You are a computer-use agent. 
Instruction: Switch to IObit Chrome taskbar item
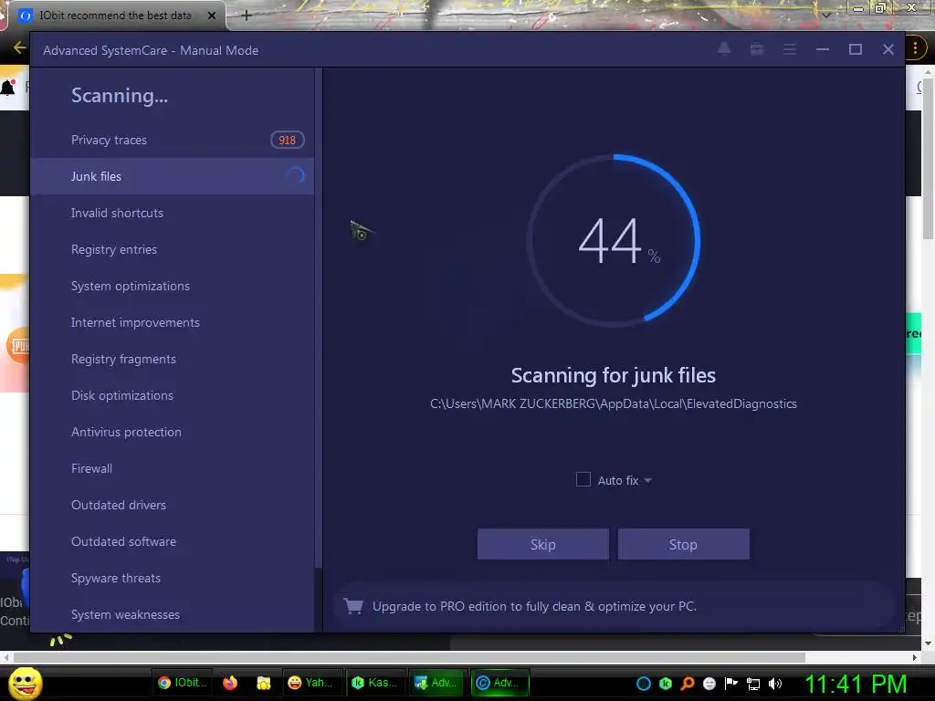coord(183,683)
